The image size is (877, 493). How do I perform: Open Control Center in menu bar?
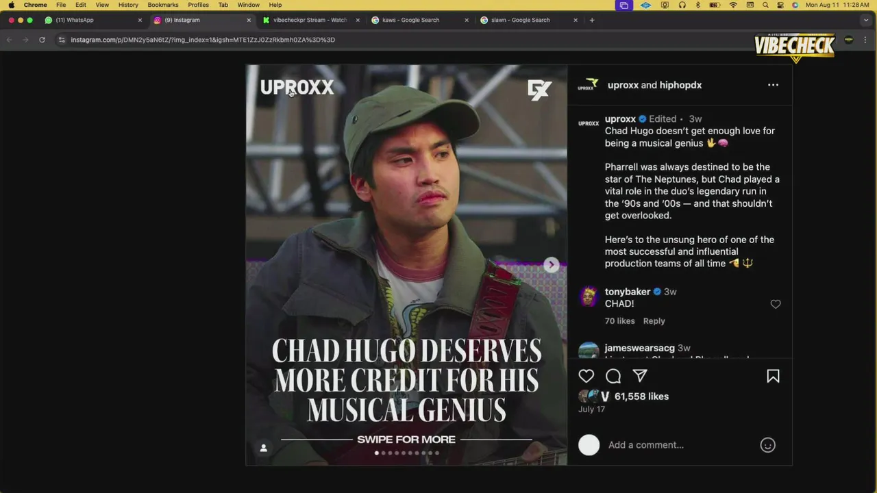780,5
